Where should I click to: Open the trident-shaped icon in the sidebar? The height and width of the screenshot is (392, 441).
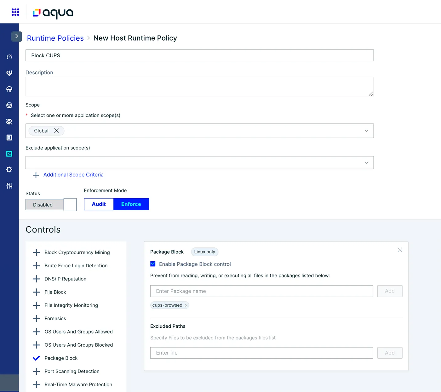point(9,73)
